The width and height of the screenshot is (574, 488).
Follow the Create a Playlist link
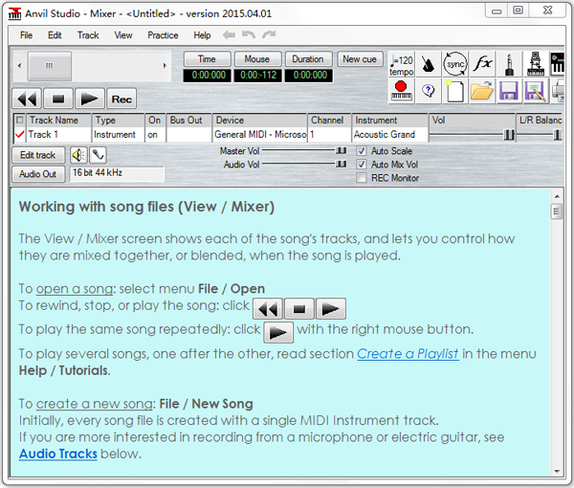click(408, 354)
